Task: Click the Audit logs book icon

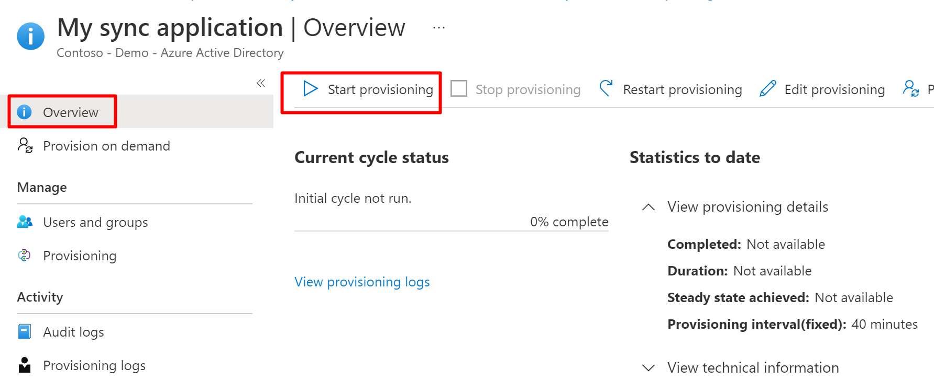Action: point(25,332)
